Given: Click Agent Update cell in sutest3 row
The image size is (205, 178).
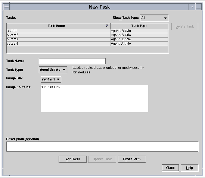Looking at the screenshot, I should [x=139, y=39].
